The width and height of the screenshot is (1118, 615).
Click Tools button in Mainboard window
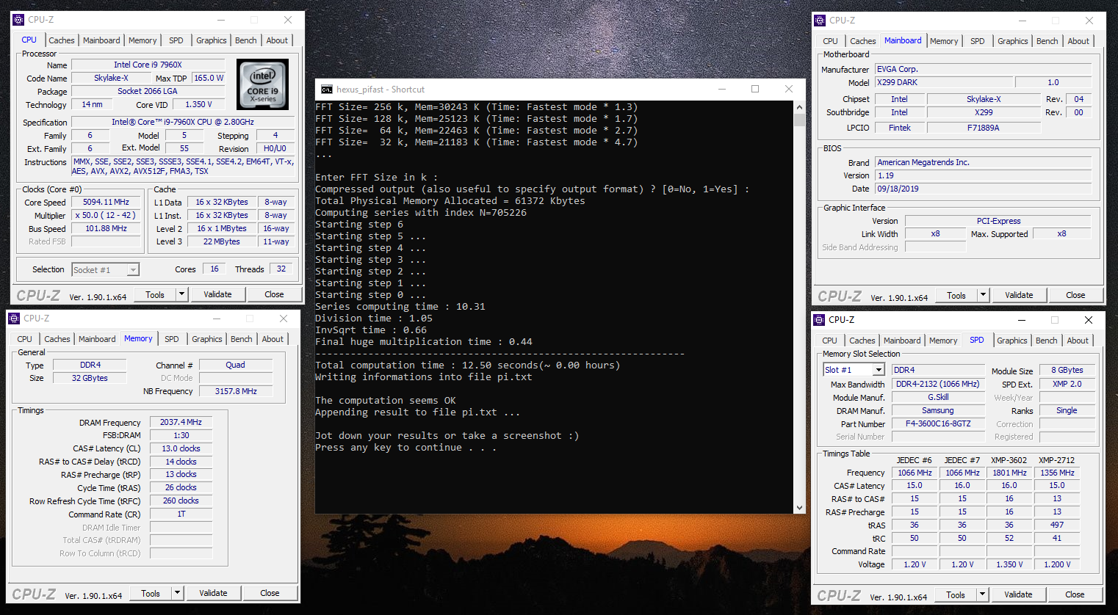point(956,295)
